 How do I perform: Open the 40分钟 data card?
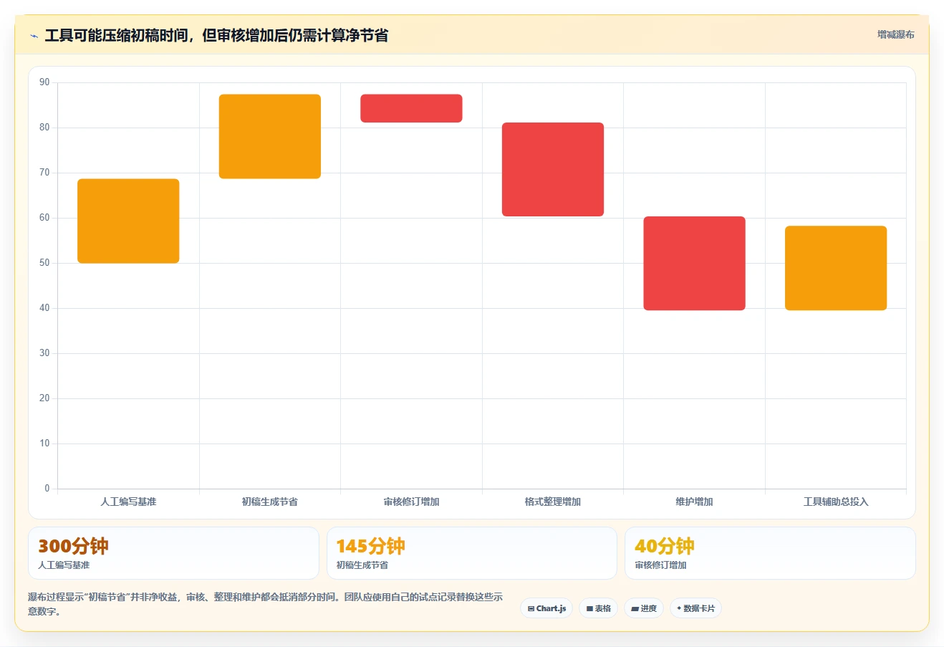click(x=770, y=553)
